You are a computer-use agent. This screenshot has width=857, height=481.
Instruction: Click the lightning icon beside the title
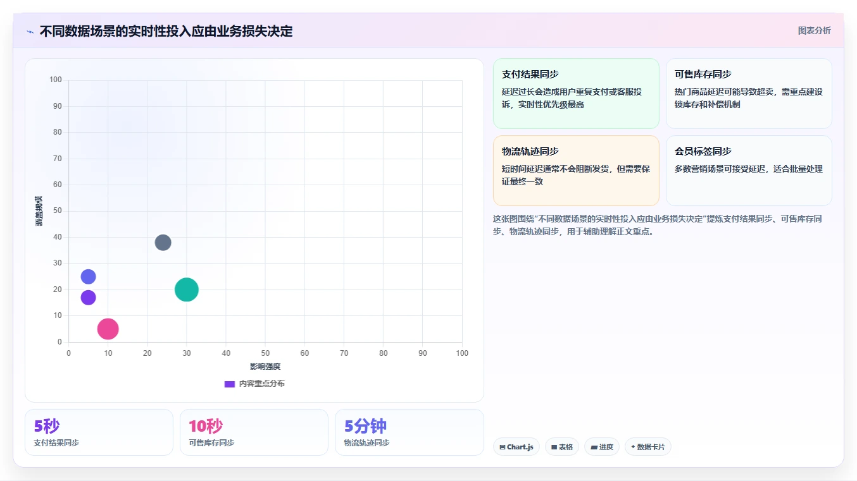click(x=30, y=32)
